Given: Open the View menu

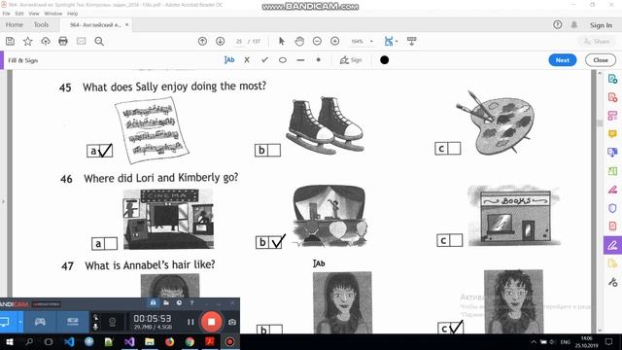Looking at the screenshot, I should [x=34, y=14].
